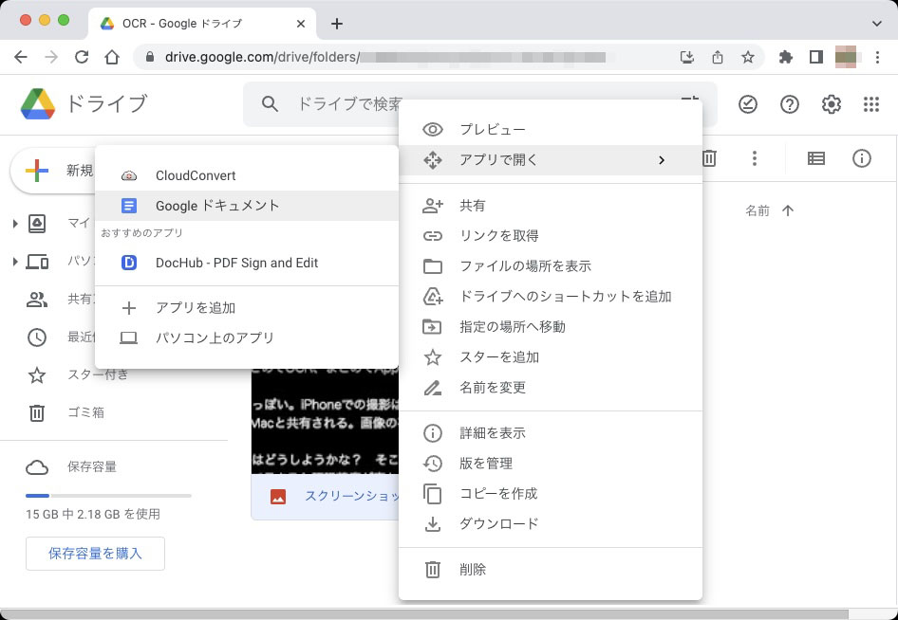
Task: Open the Google apps launcher grid
Action: tap(872, 104)
